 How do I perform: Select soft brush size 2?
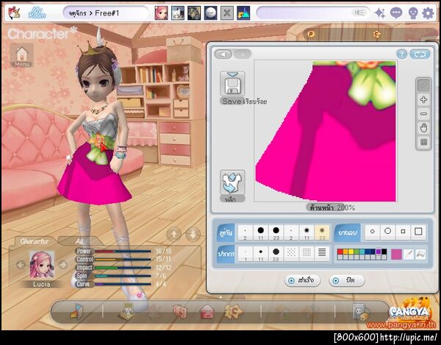pos(291,232)
